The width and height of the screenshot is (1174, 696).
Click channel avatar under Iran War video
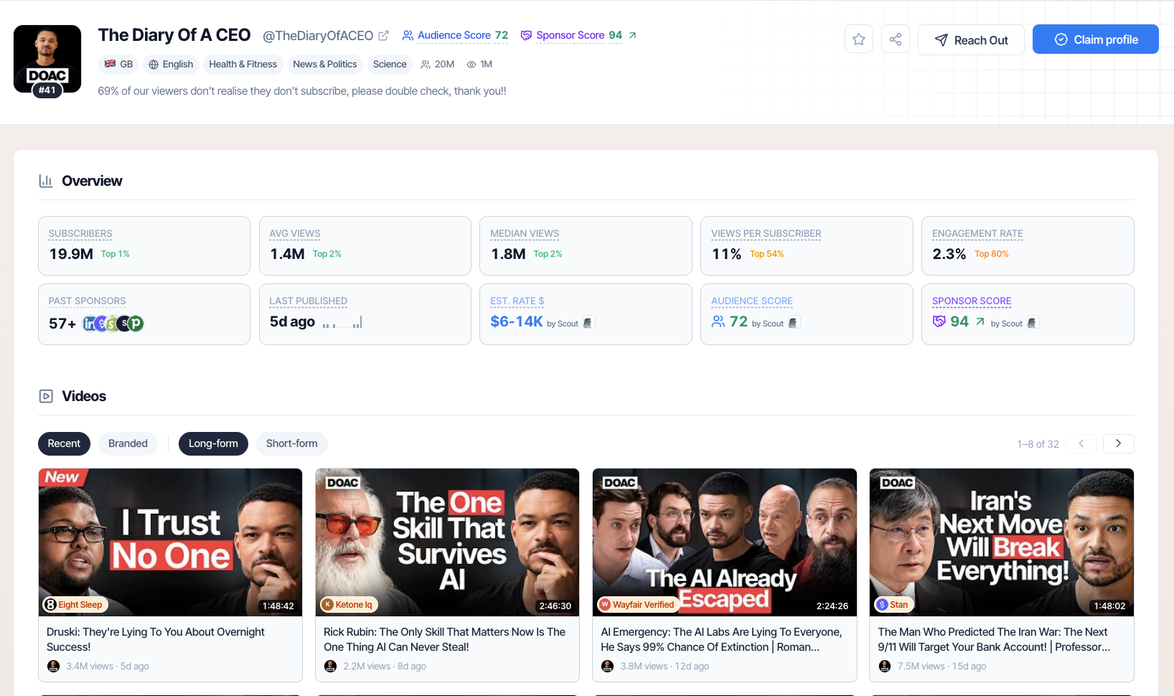coord(884,666)
